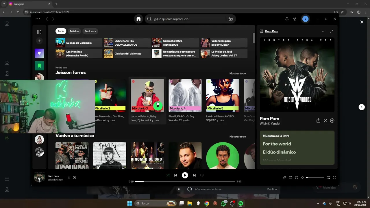This screenshot has height=208, width=370.
Task: Open Mix diario 4 cover
Action: point(185,96)
